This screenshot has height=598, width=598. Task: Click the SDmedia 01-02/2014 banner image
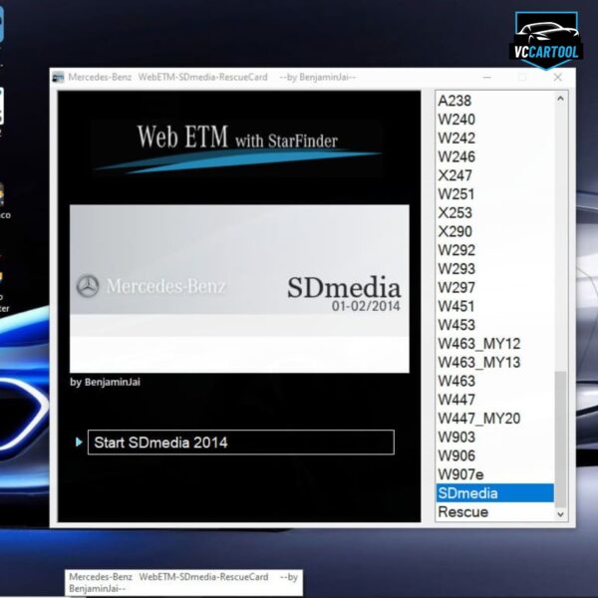pyautogui.click(x=239, y=289)
